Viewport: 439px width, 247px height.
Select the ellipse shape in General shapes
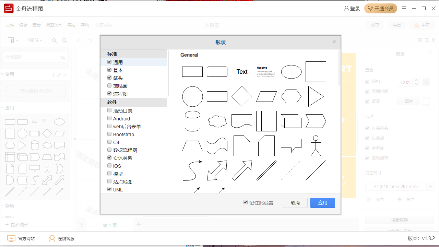[x=291, y=71]
